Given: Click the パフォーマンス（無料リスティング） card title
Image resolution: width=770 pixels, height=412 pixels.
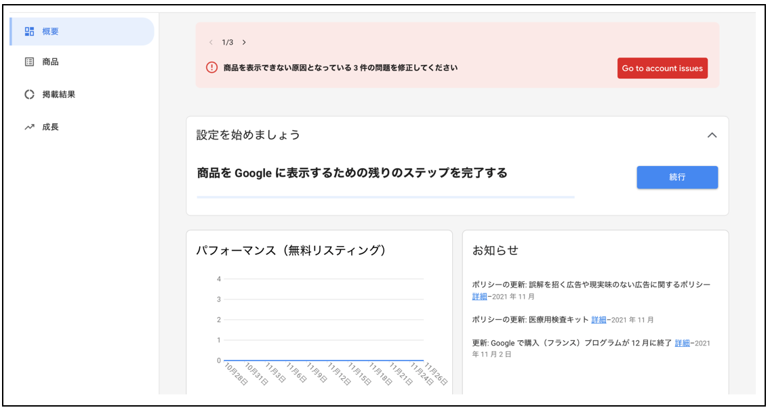Looking at the screenshot, I should click(x=291, y=250).
